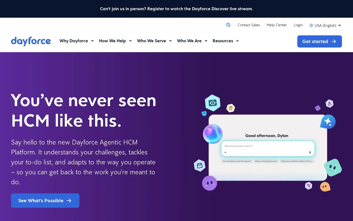The height and width of the screenshot is (221, 353).
Task: Choose the "Where is hiring behind plan?" suggestion
Action: (x=266, y=161)
